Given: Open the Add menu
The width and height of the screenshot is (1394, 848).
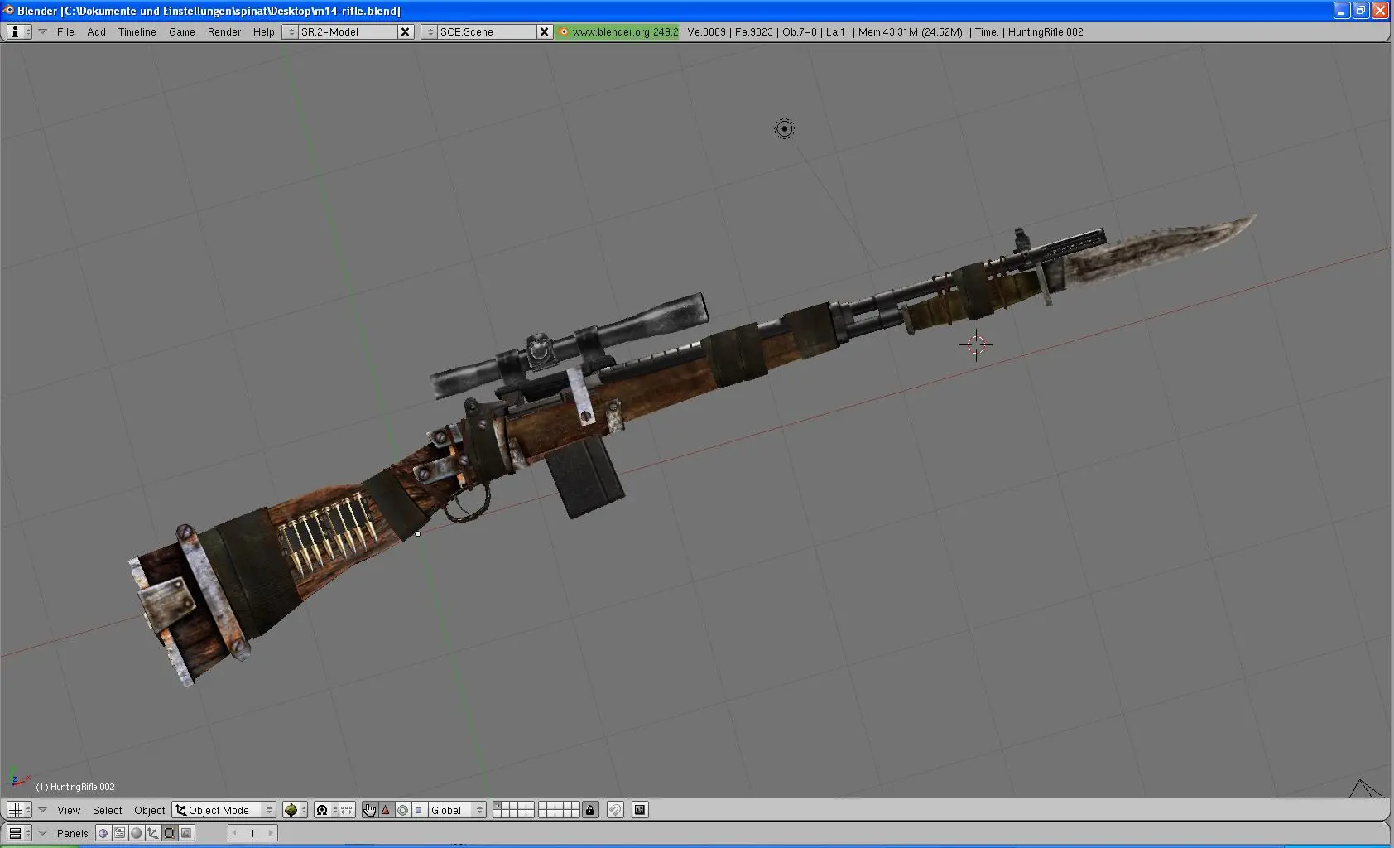Looking at the screenshot, I should pos(96,31).
